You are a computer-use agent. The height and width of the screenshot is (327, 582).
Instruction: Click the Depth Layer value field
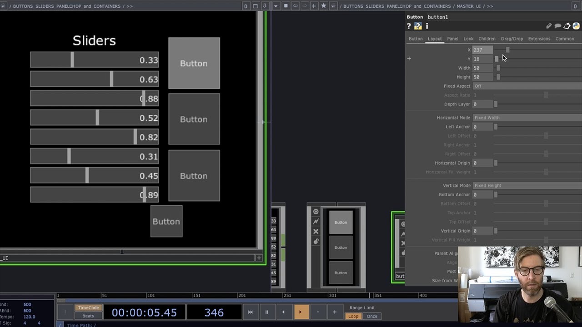[x=482, y=104]
